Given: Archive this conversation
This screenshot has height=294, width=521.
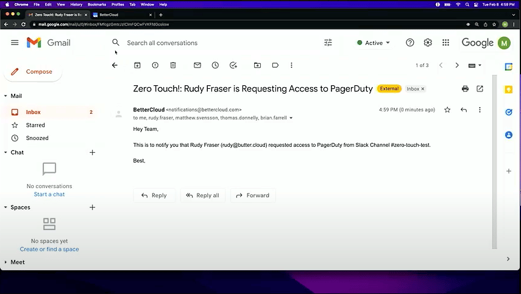Looking at the screenshot, I should point(137,65).
